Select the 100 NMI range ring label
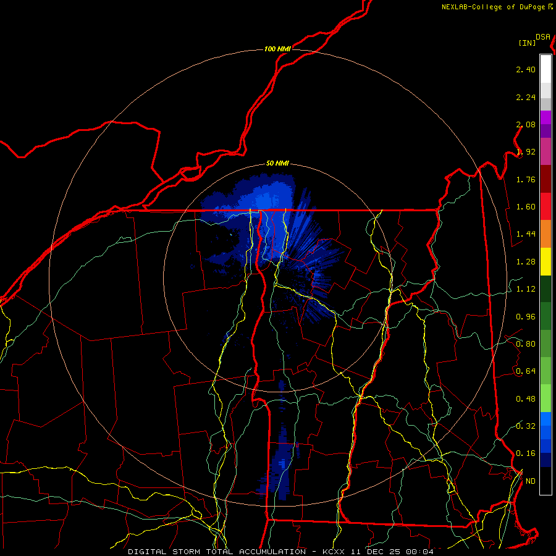The image size is (556, 556). [277, 49]
